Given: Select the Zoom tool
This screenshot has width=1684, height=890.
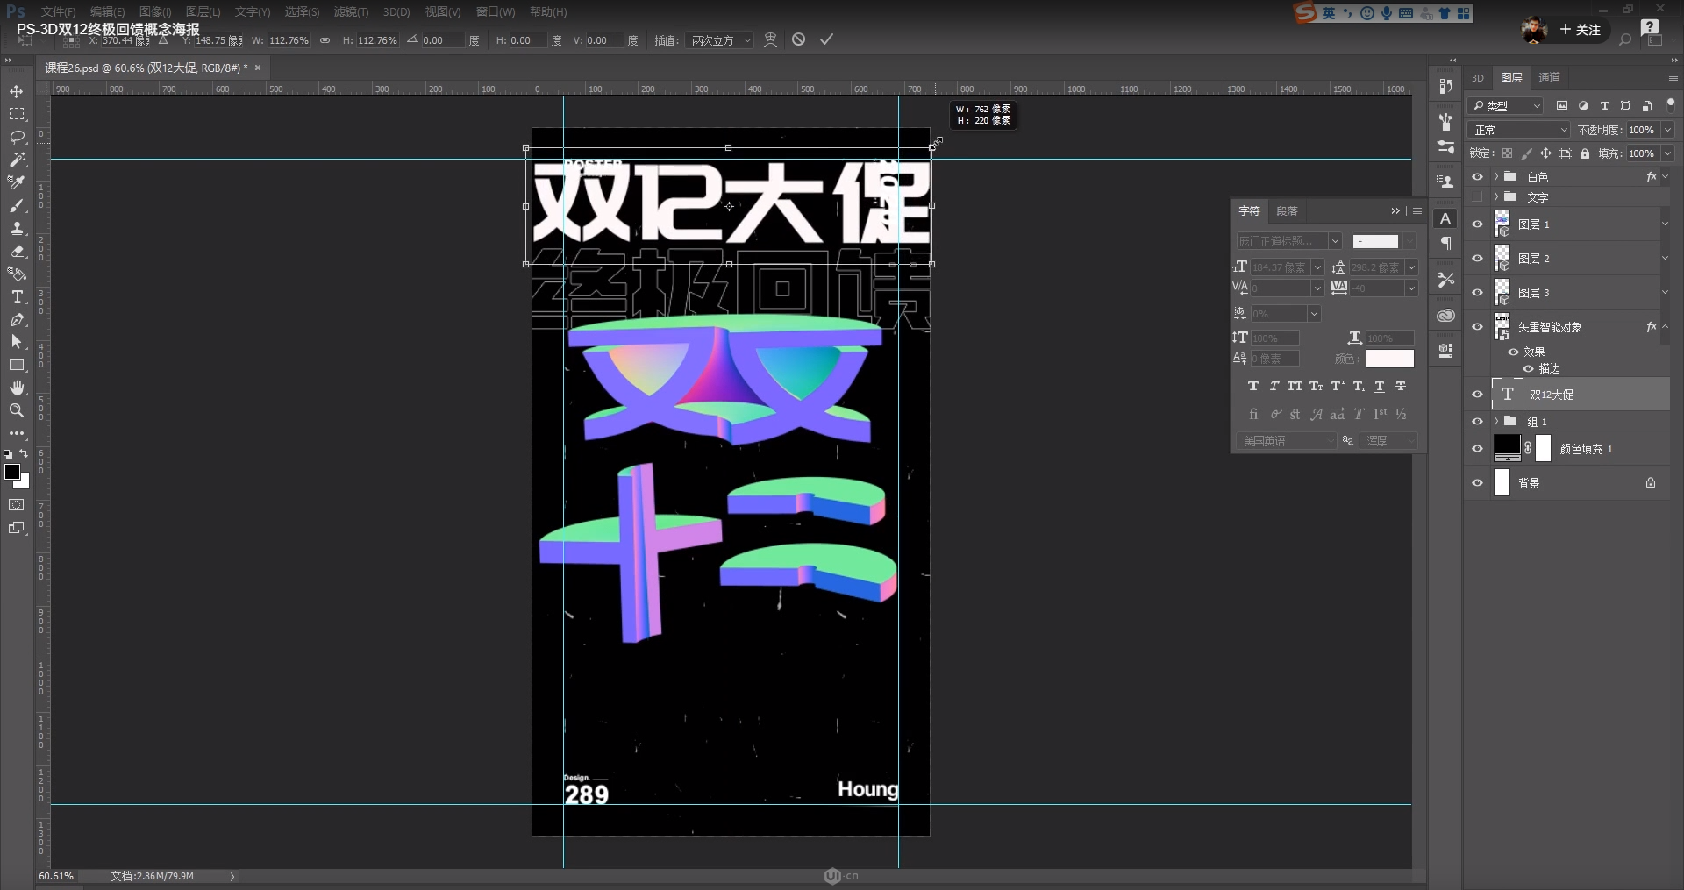Looking at the screenshot, I should 17,410.
